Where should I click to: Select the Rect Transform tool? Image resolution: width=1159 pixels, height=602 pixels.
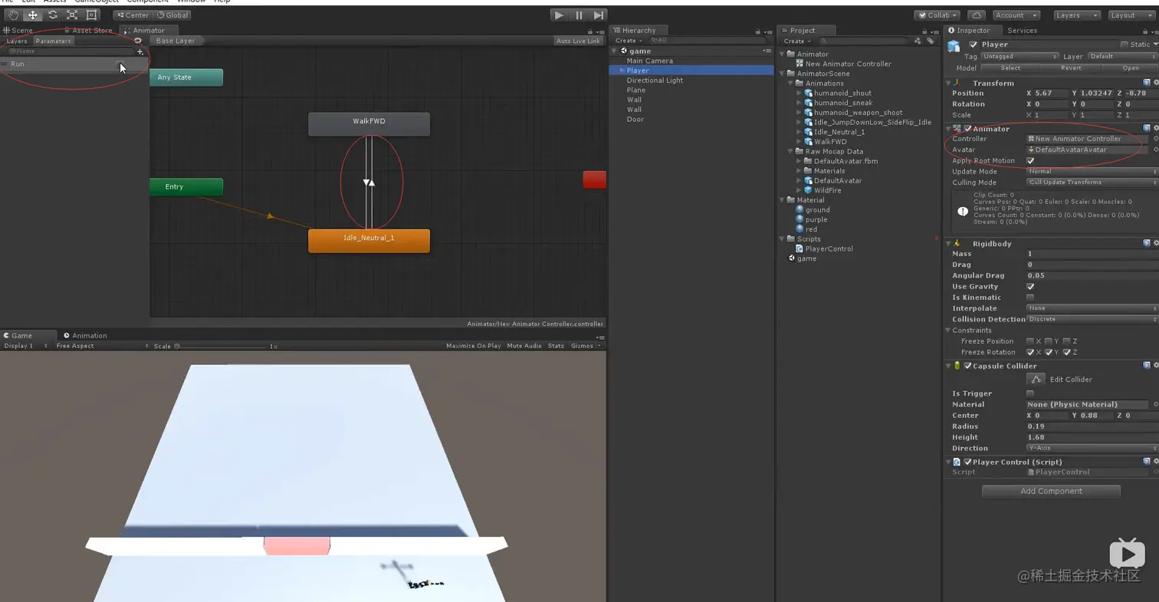click(x=91, y=15)
